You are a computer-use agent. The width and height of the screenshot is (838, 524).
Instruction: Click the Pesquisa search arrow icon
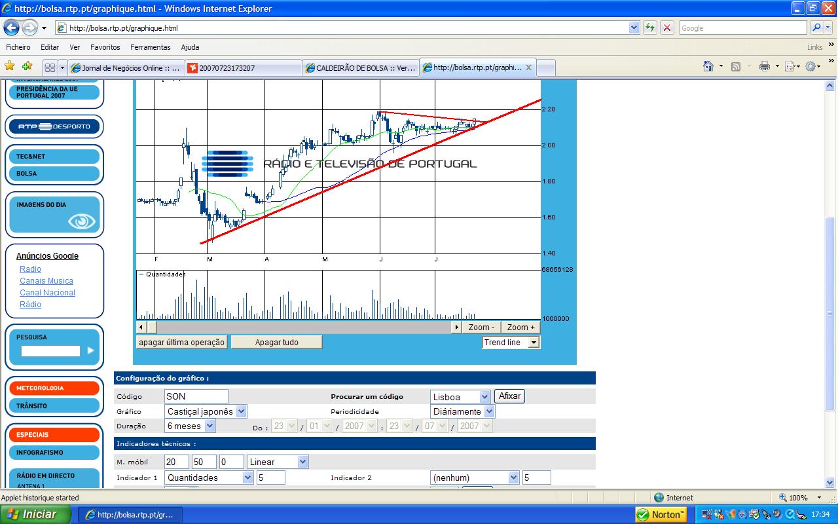point(90,350)
